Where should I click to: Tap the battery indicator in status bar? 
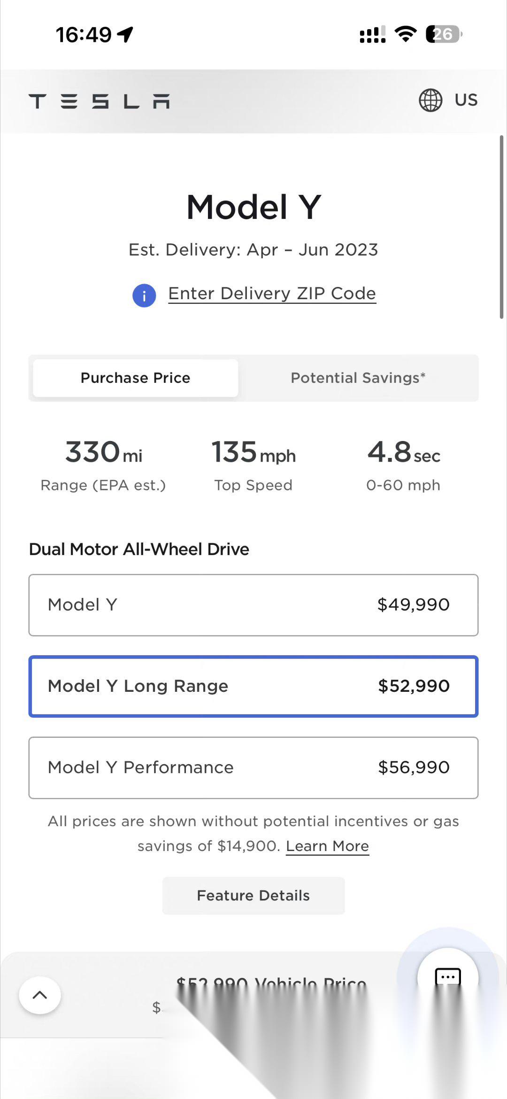[x=444, y=34]
